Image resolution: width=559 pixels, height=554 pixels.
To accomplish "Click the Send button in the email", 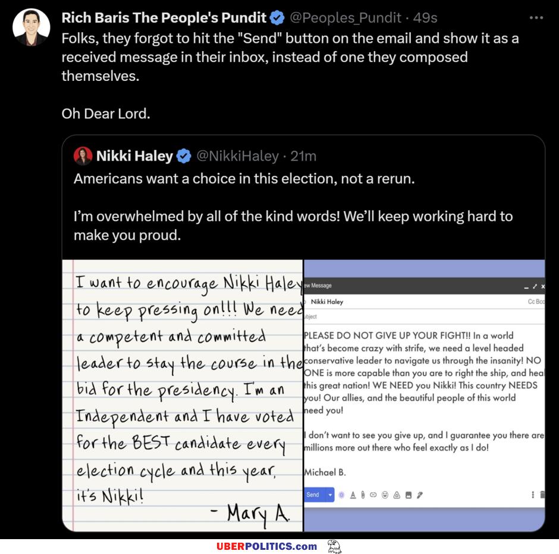I will tap(315, 494).
